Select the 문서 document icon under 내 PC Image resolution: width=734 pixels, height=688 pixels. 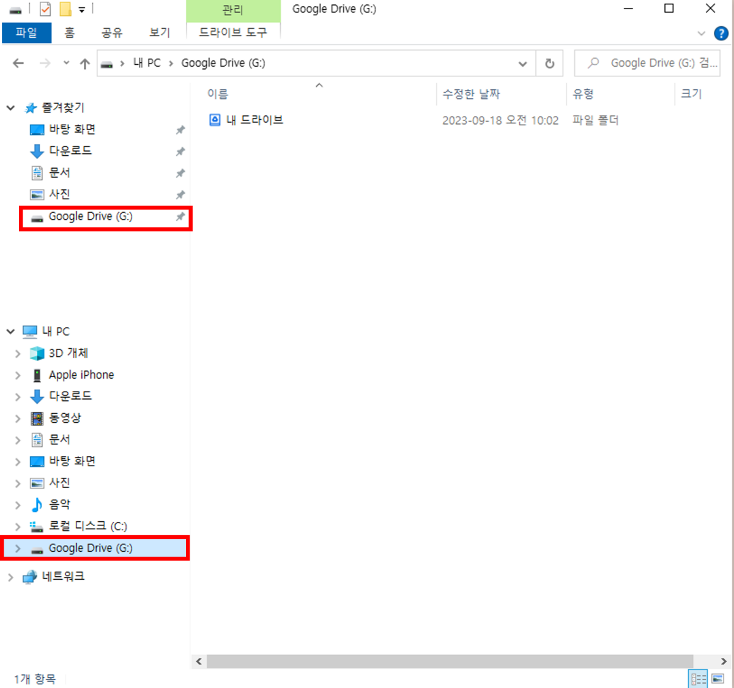pyautogui.click(x=37, y=439)
